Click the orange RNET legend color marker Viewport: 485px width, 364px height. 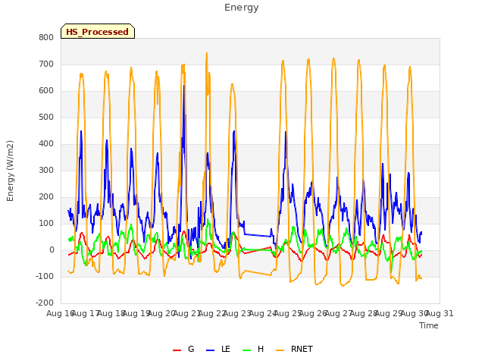(280, 350)
